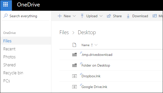Focus the Search everything field

(25, 16)
